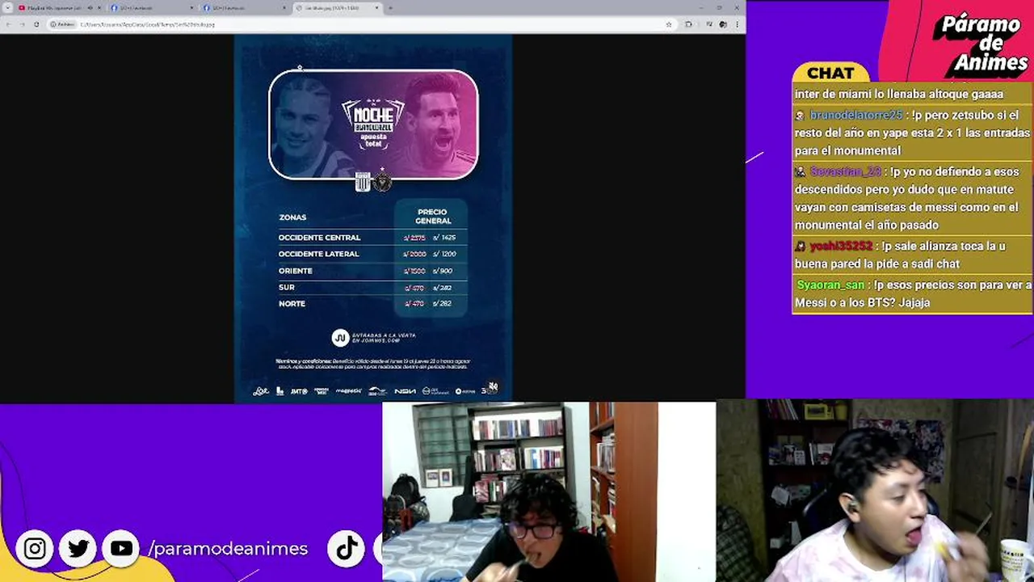Click the crossed-out s/ 2000 price
This screenshot has width=1034, height=582.
click(414, 254)
